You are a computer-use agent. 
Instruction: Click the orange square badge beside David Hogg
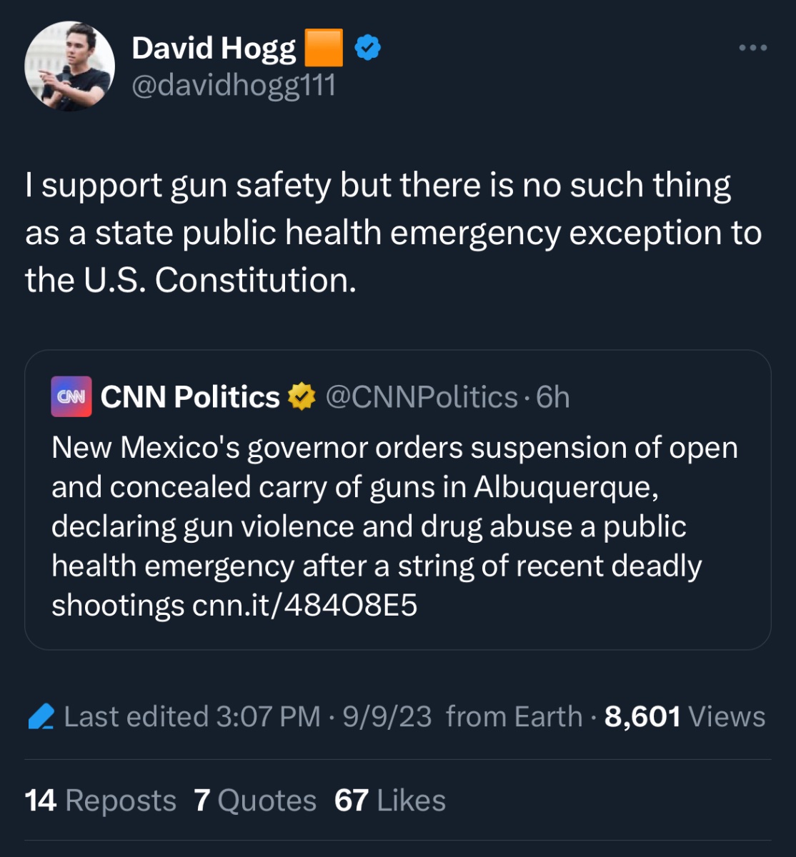click(x=324, y=48)
